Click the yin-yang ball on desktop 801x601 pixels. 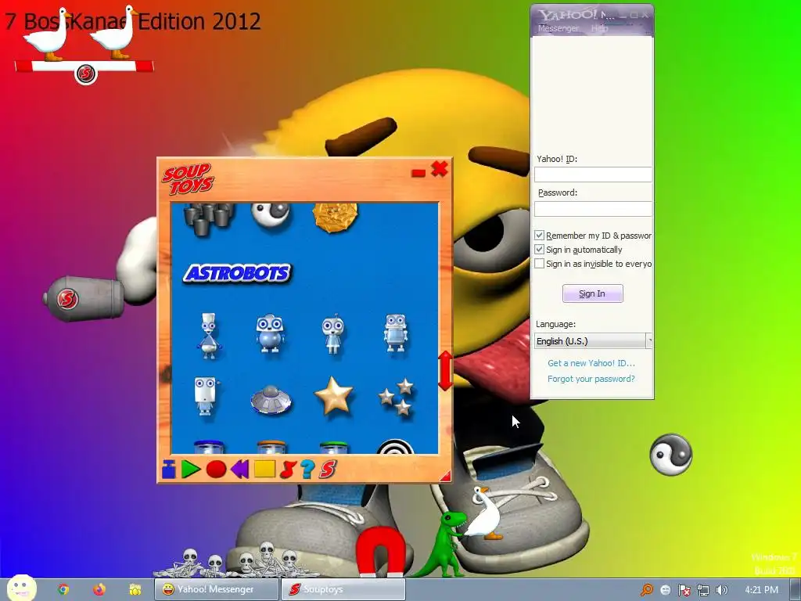coord(670,454)
